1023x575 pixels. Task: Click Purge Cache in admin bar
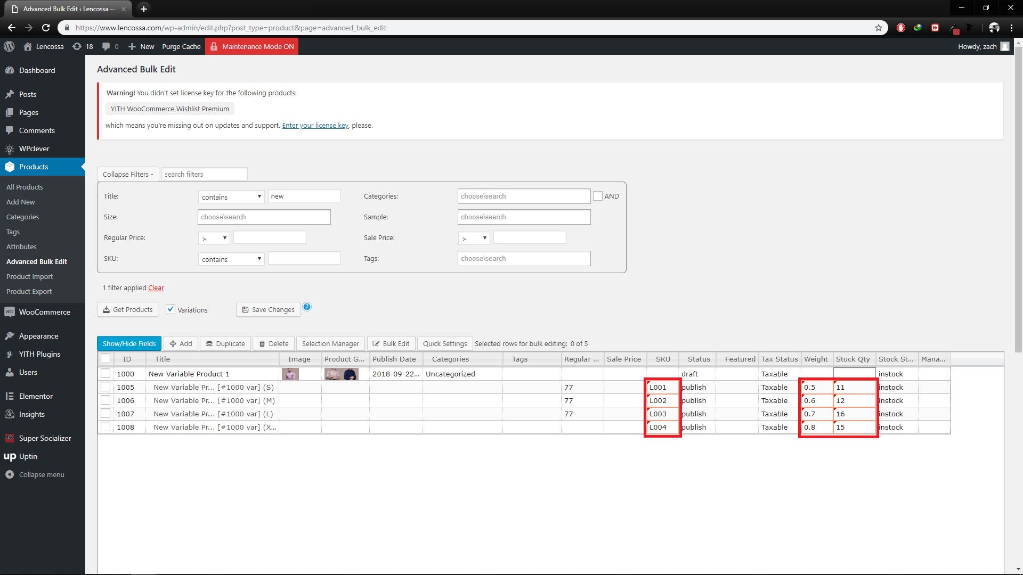point(181,46)
